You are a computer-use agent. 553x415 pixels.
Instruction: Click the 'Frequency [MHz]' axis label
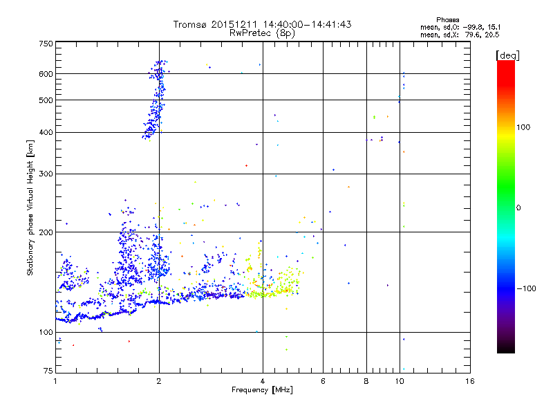tap(263, 390)
